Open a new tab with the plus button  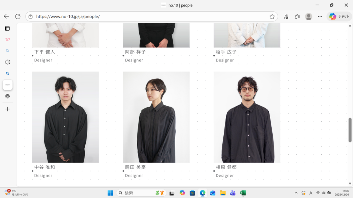[x=8, y=109]
